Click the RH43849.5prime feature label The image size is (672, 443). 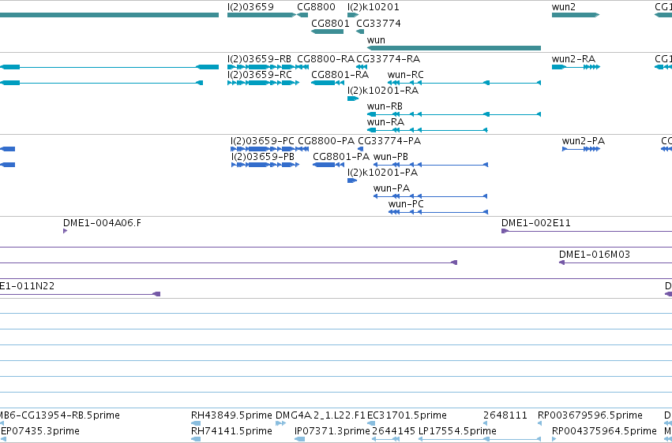click(x=231, y=415)
